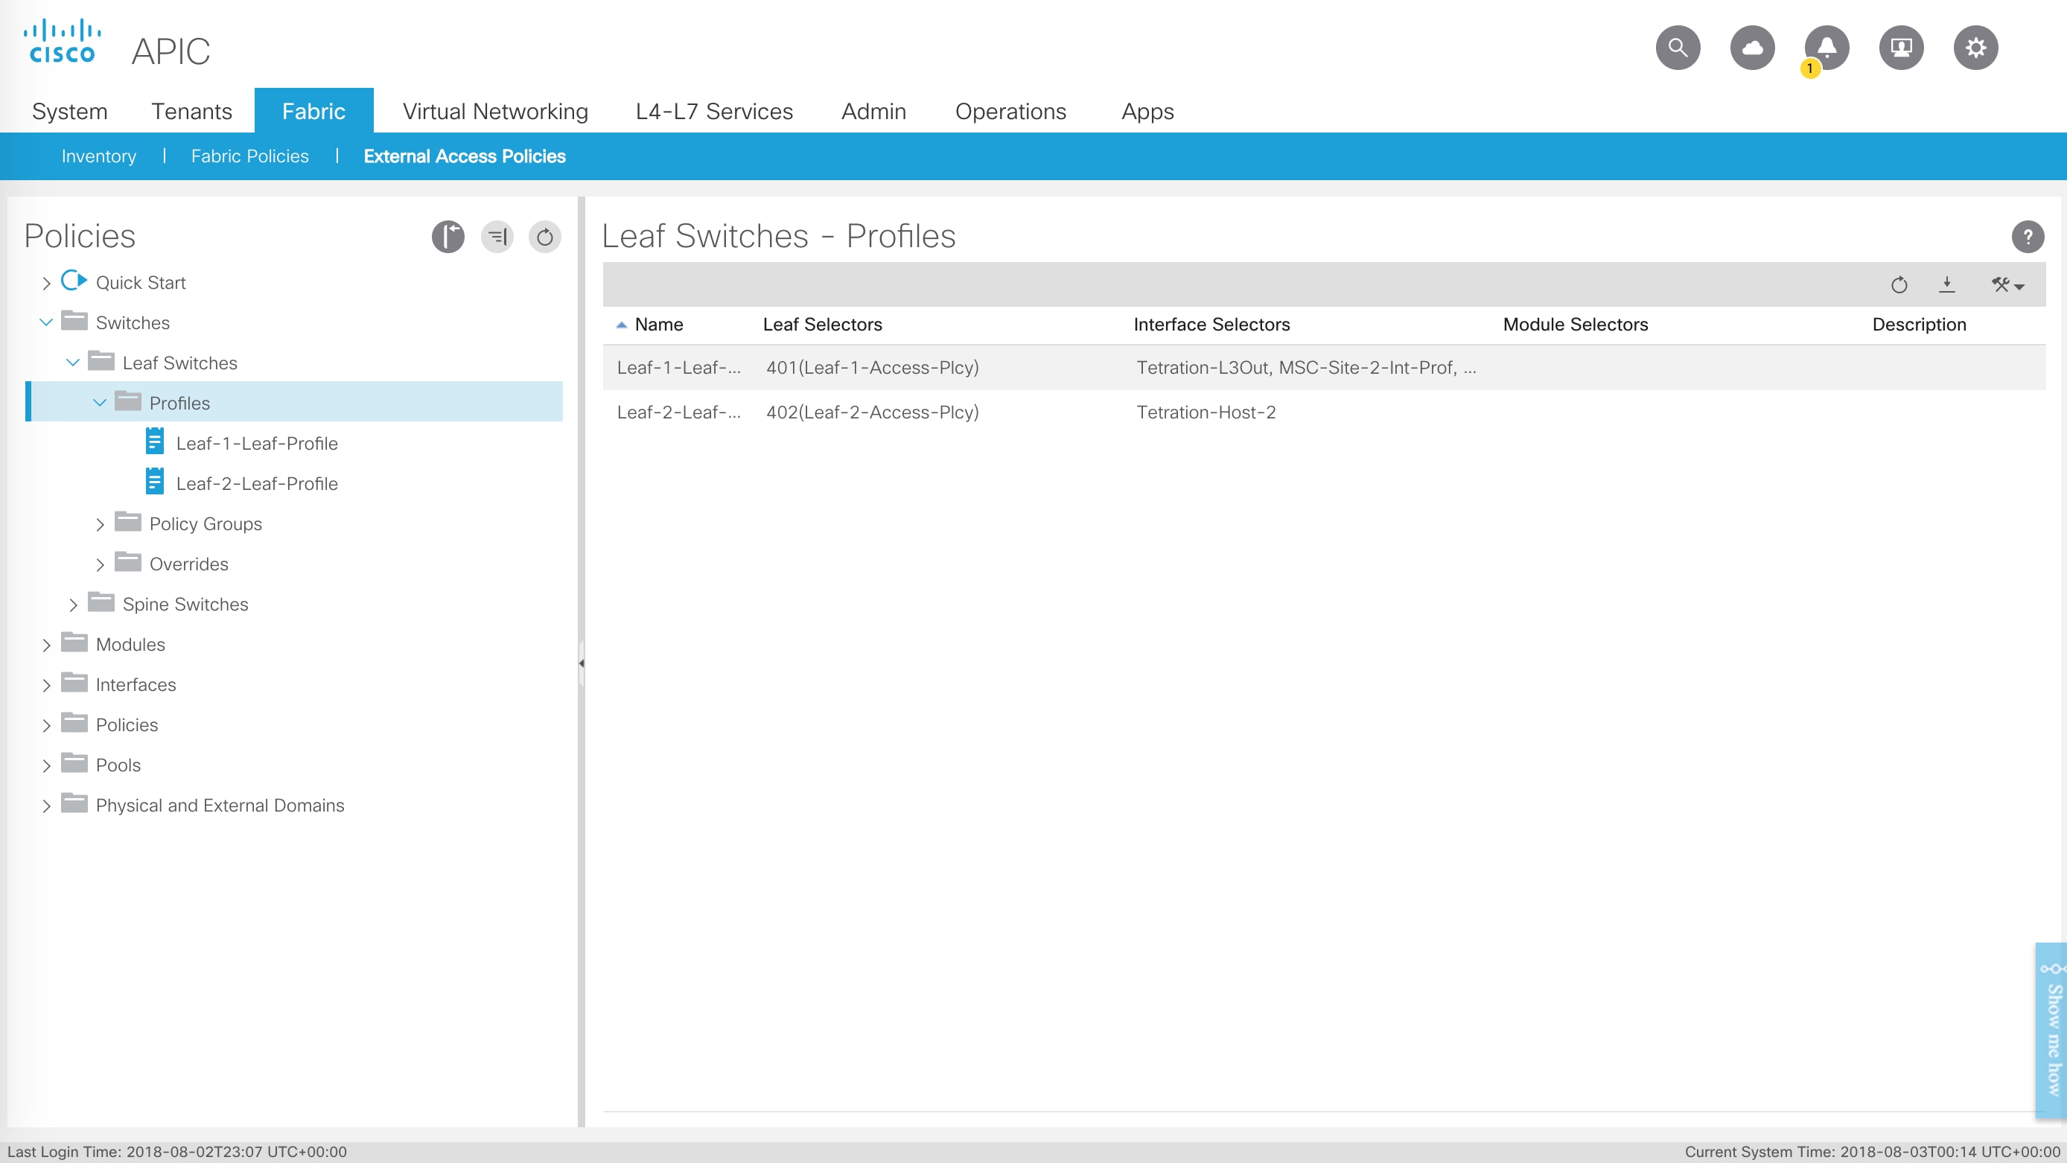Expand the Interfaces folder
Screen dimensions: 2067x1163
pos(47,685)
